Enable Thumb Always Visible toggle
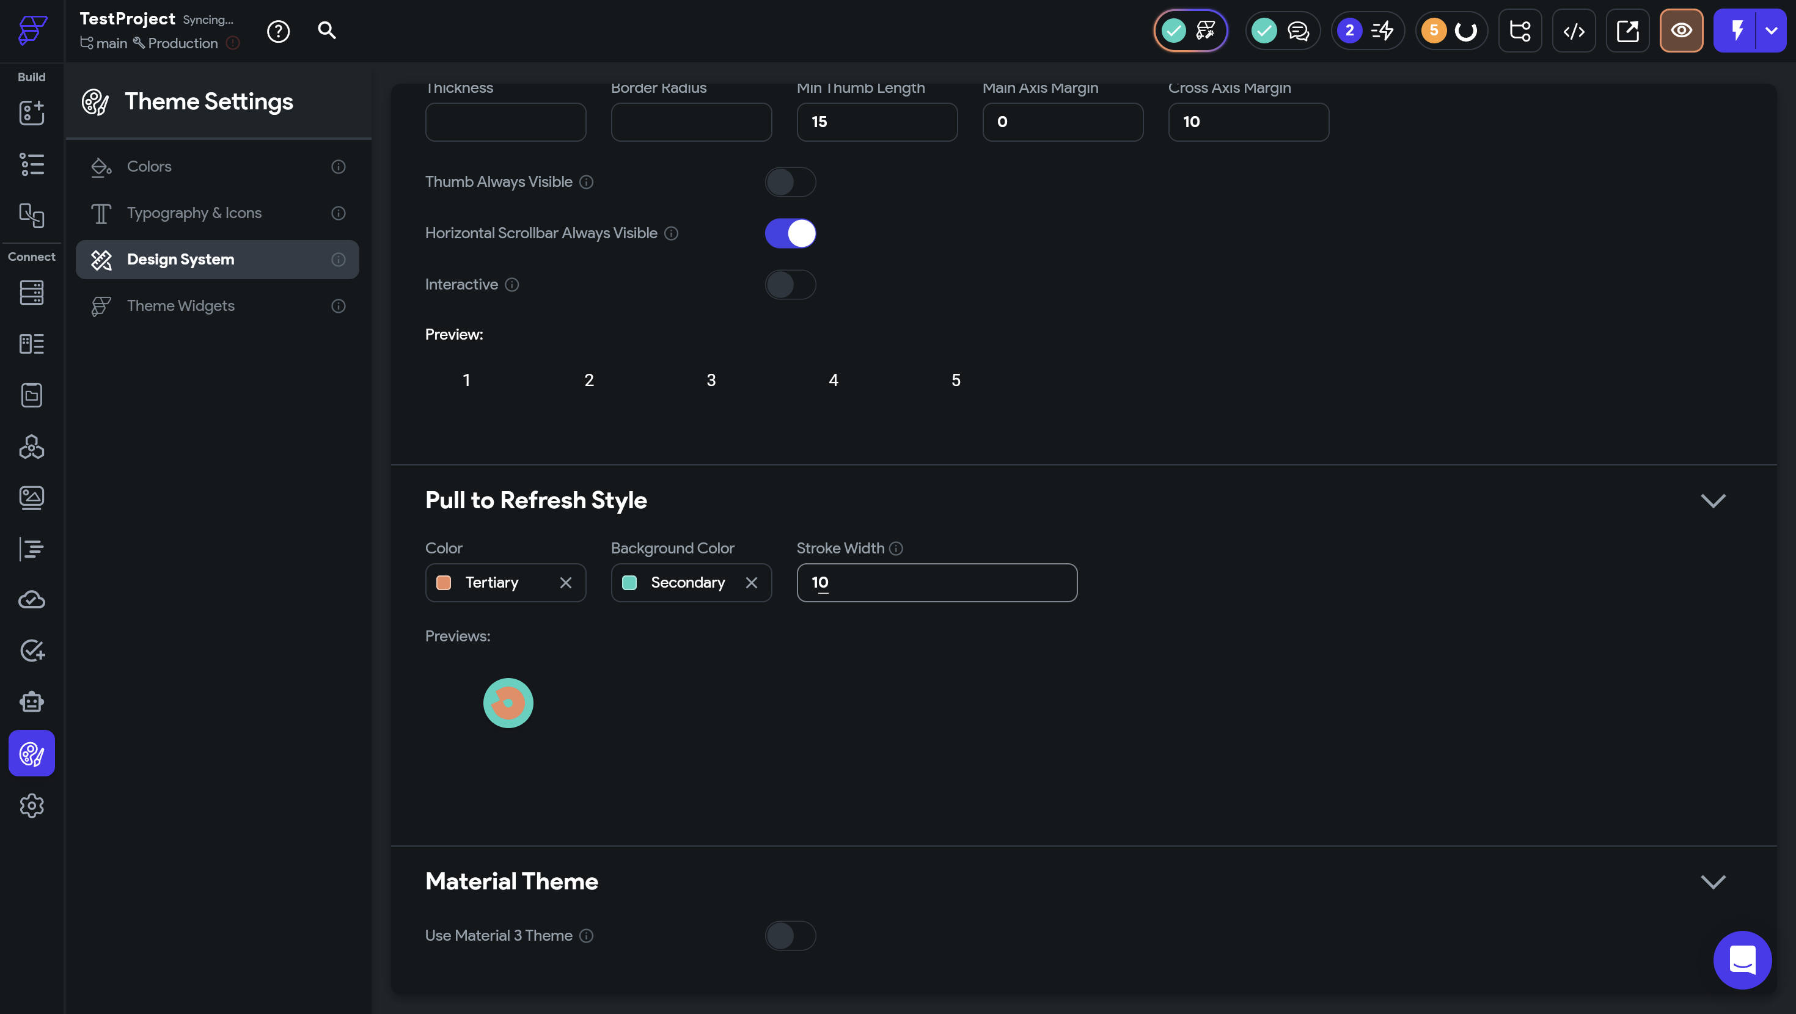The image size is (1796, 1014). (x=790, y=182)
